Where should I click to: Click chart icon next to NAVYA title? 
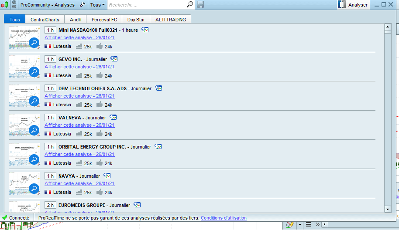[107, 176]
